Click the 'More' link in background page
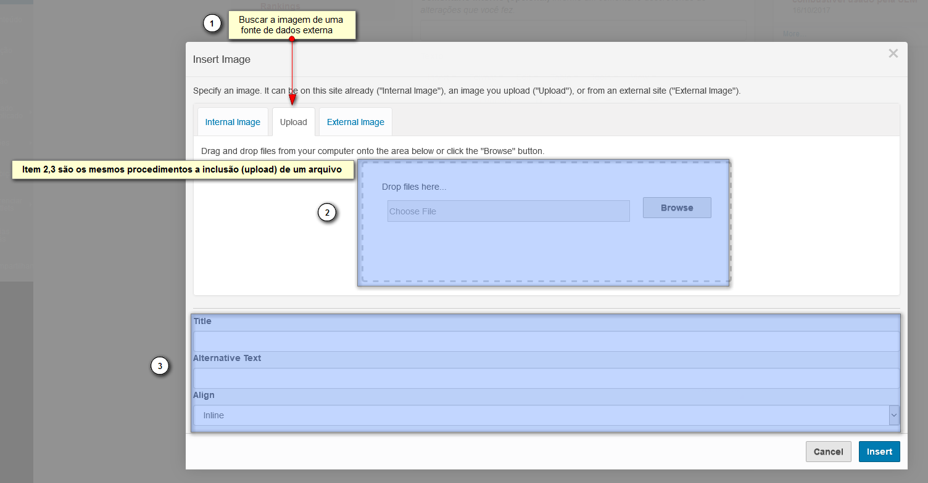Image resolution: width=928 pixels, height=483 pixels. (791, 34)
